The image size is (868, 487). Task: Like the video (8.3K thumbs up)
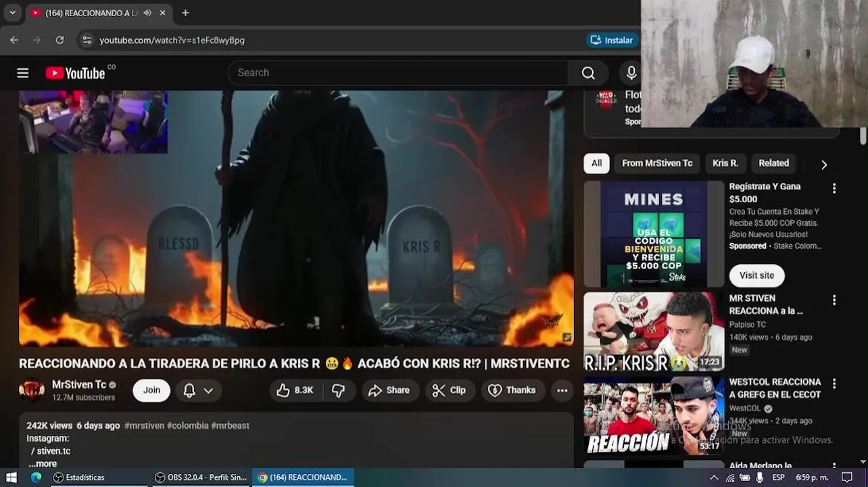tap(295, 390)
